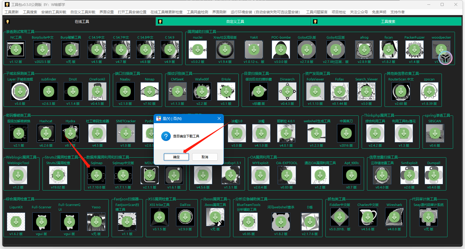This screenshot has height=249, width=465.
Task: Open the C S4.5中文 download icon
Action: [x=97, y=50]
